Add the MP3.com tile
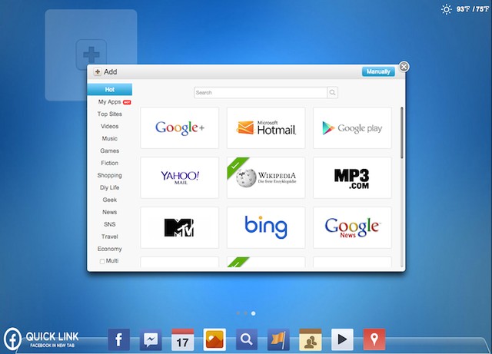 [352, 177]
